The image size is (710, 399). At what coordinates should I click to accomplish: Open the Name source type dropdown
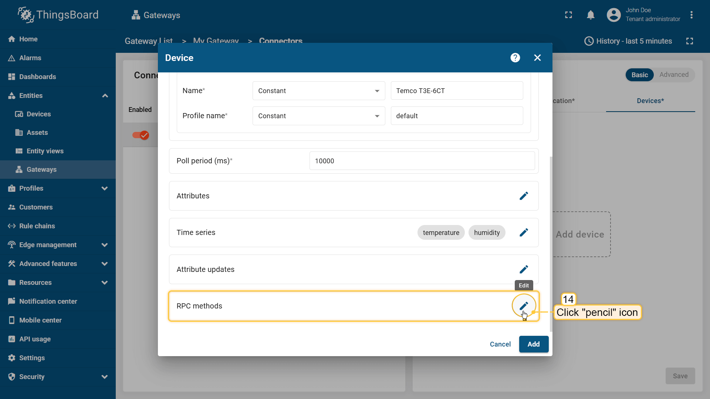pyautogui.click(x=318, y=91)
